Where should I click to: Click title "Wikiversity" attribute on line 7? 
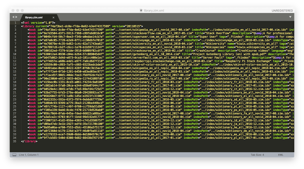[210, 44]
